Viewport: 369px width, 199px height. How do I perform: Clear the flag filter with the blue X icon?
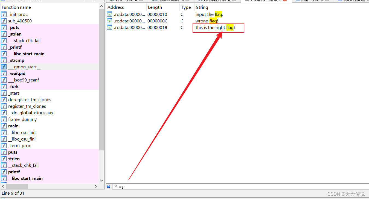click(109, 186)
